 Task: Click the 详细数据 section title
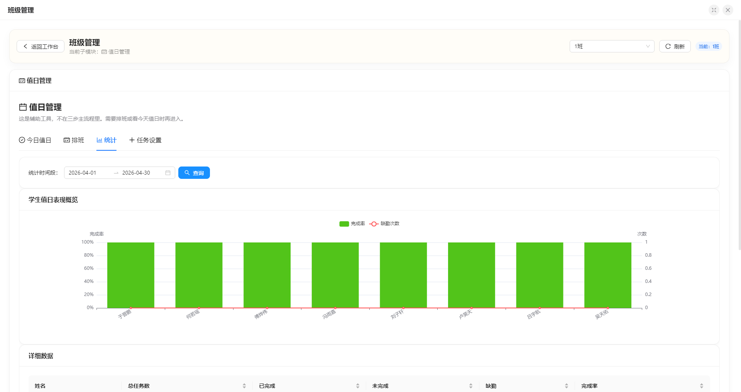tap(41, 356)
